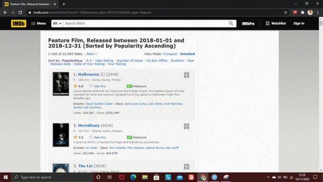Click the Hereditary poster thumbnail
Viewport: 323px width, 182px height.
61,135
